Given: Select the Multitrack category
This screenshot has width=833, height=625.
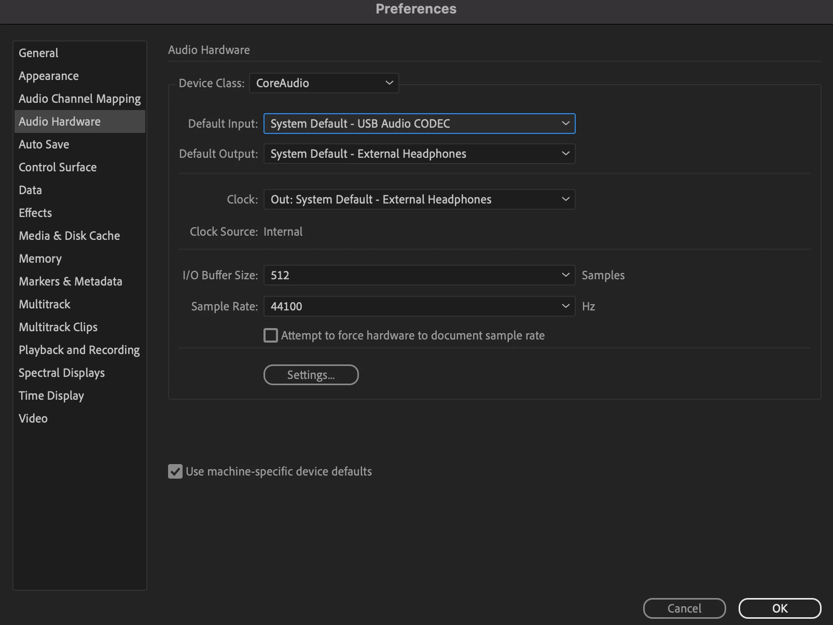Looking at the screenshot, I should 79,304.
